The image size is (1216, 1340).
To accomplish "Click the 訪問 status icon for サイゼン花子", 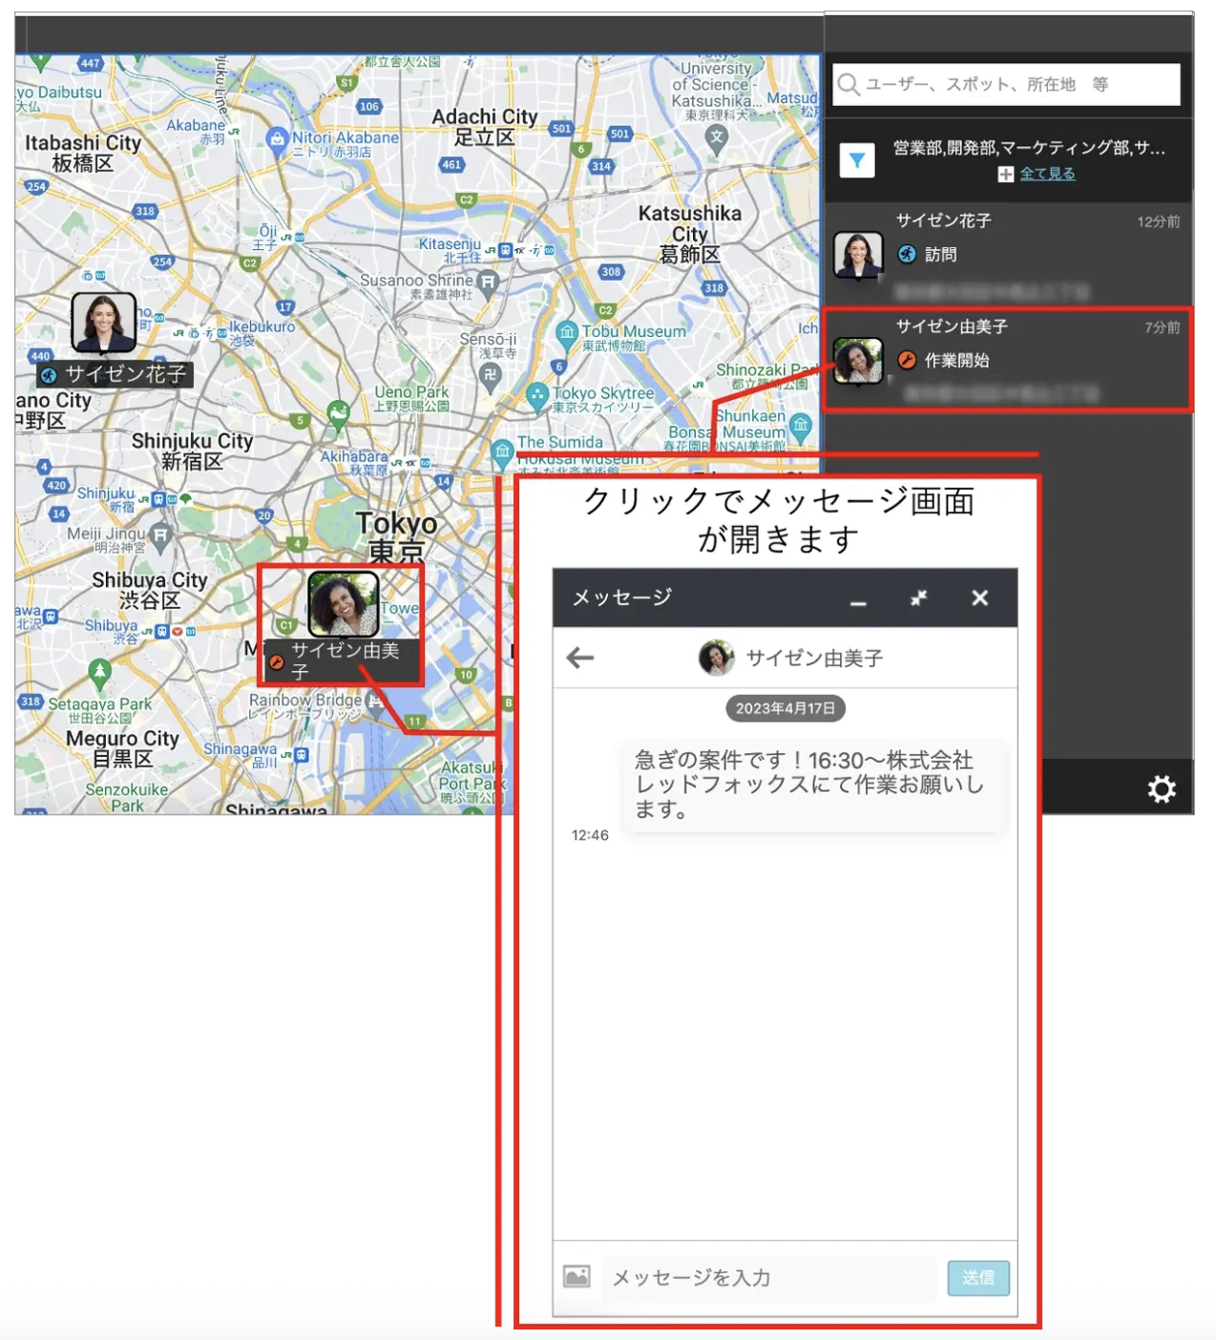I will point(907,254).
